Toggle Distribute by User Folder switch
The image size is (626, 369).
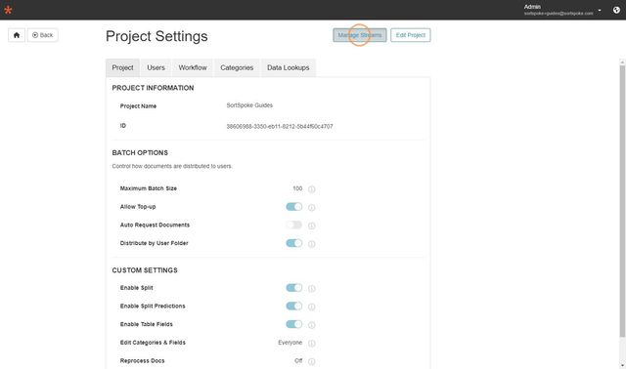[294, 243]
